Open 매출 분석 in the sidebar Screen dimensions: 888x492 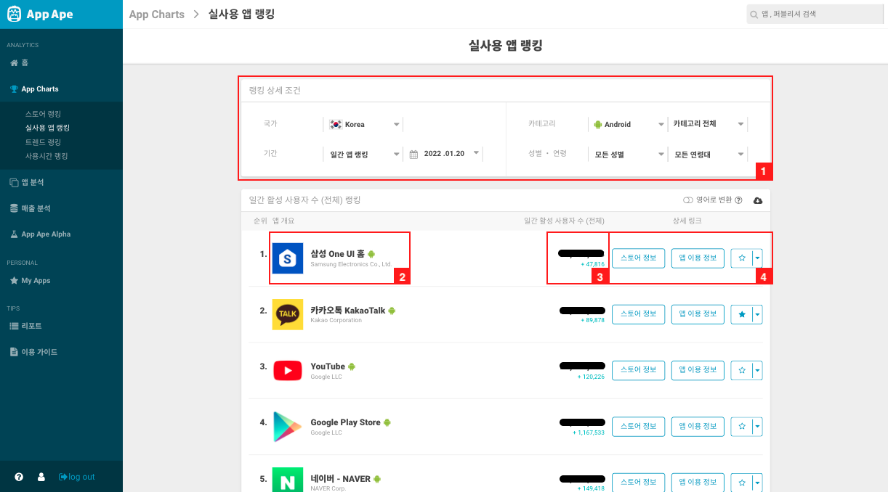(30, 208)
